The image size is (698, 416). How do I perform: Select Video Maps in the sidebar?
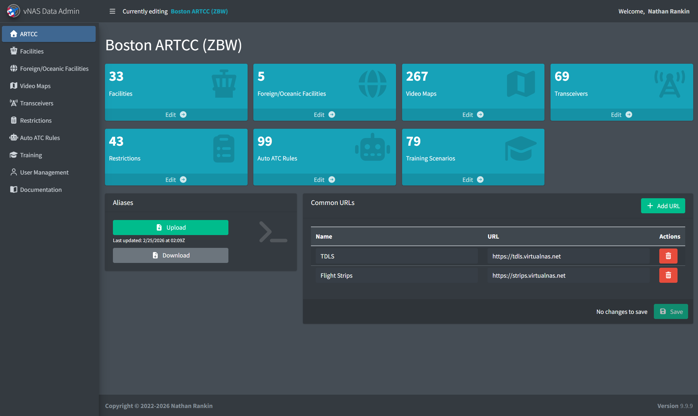49,86
